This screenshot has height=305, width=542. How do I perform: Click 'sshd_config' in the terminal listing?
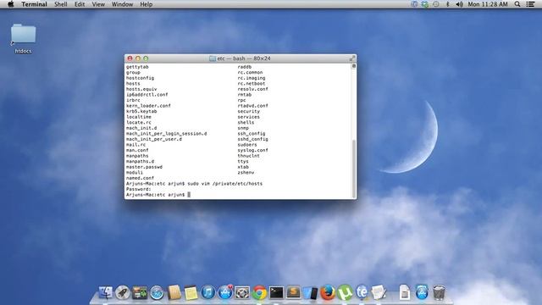pyautogui.click(x=252, y=139)
